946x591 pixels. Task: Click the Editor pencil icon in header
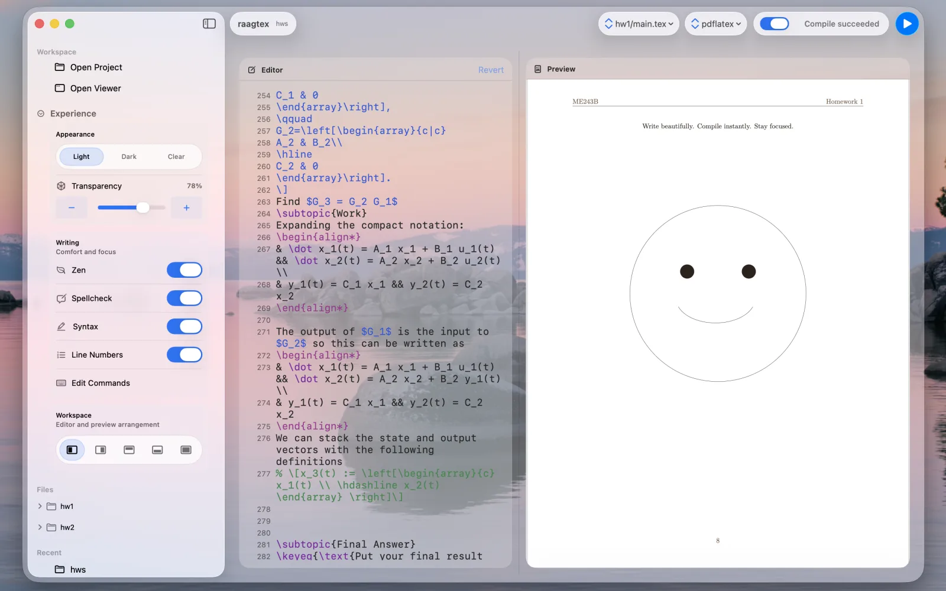click(x=252, y=70)
